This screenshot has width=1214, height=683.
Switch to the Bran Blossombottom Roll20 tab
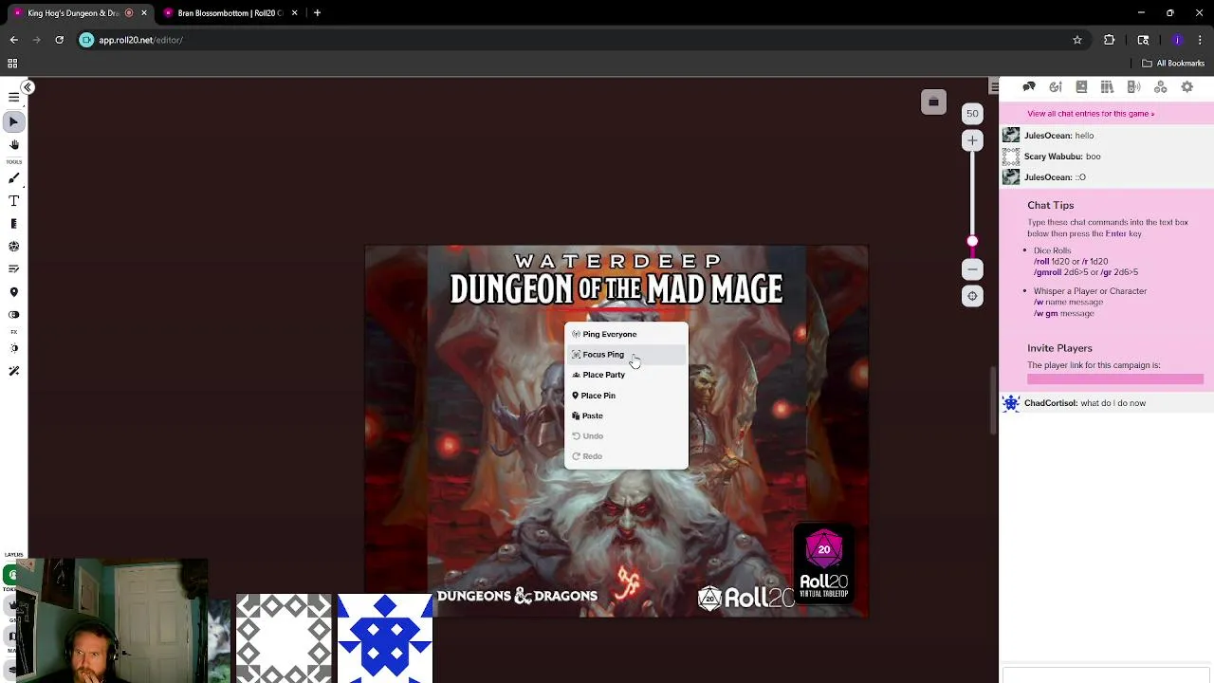click(228, 13)
